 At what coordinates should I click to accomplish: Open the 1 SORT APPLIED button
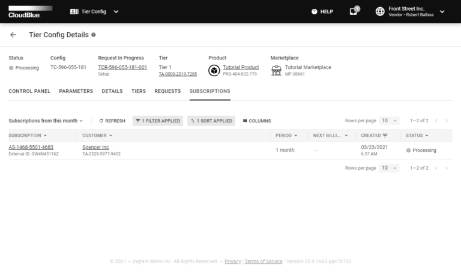211,121
